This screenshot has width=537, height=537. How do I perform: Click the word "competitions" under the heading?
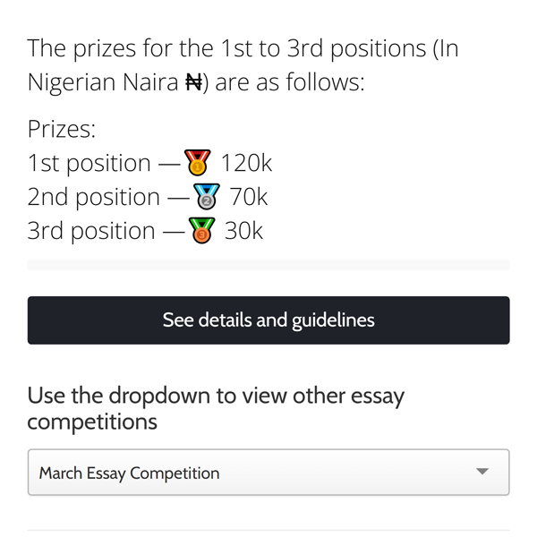click(x=92, y=421)
